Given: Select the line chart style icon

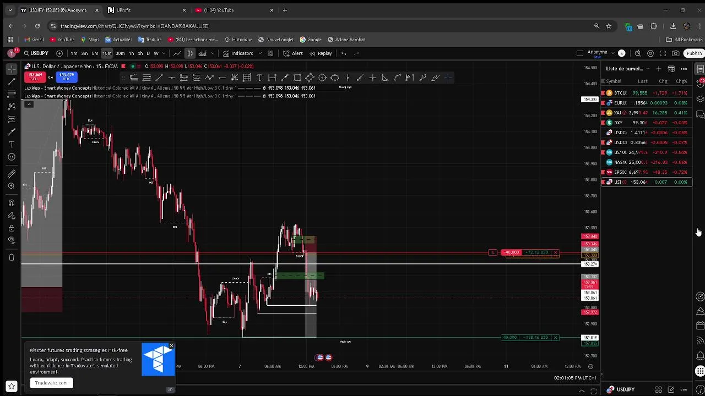Looking at the screenshot, I should pos(177,53).
